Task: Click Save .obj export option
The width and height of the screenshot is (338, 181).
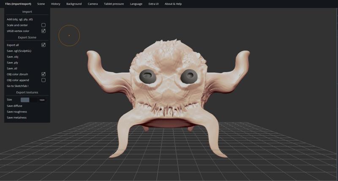Action: click(13, 57)
